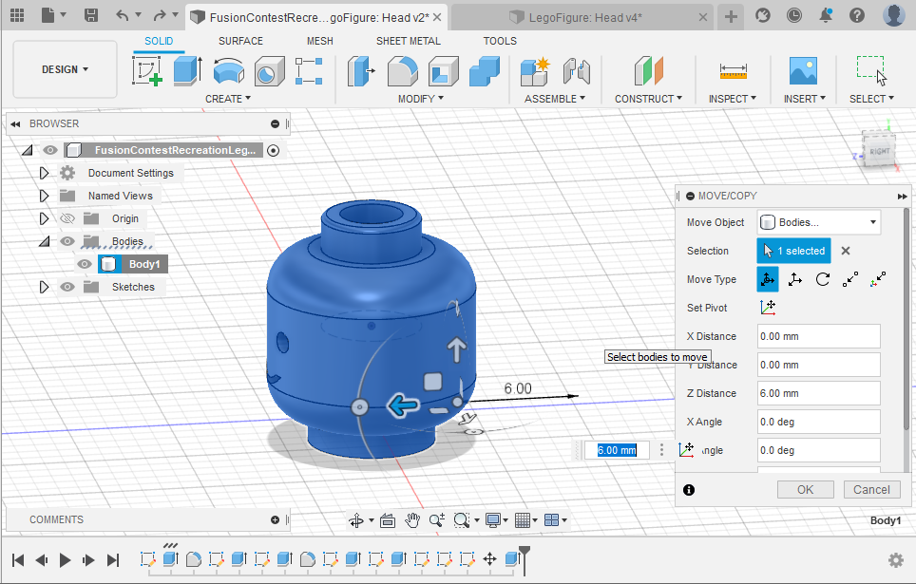The height and width of the screenshot is (584, 916).
Task: Click the Undo arrow
Action: point(122,15)
